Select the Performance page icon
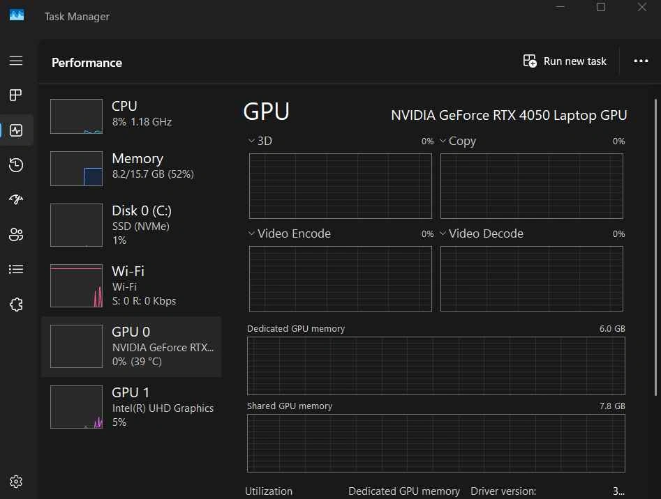Viewport: 661px width, 499px height. click(x=16, y=130)
